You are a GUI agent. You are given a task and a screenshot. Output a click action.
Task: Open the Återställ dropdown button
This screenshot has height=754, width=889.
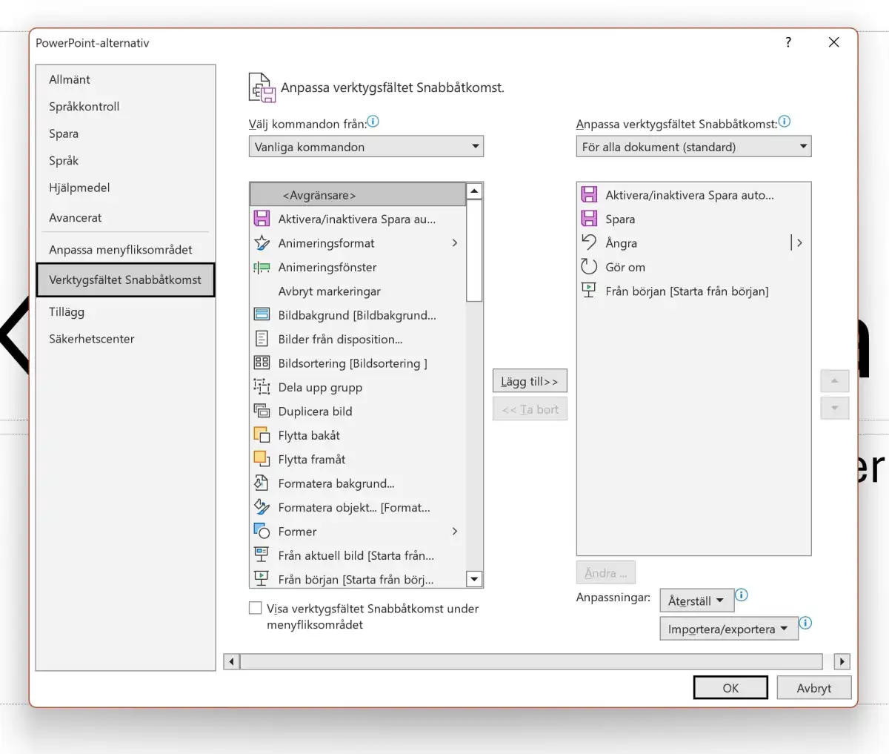696,601
